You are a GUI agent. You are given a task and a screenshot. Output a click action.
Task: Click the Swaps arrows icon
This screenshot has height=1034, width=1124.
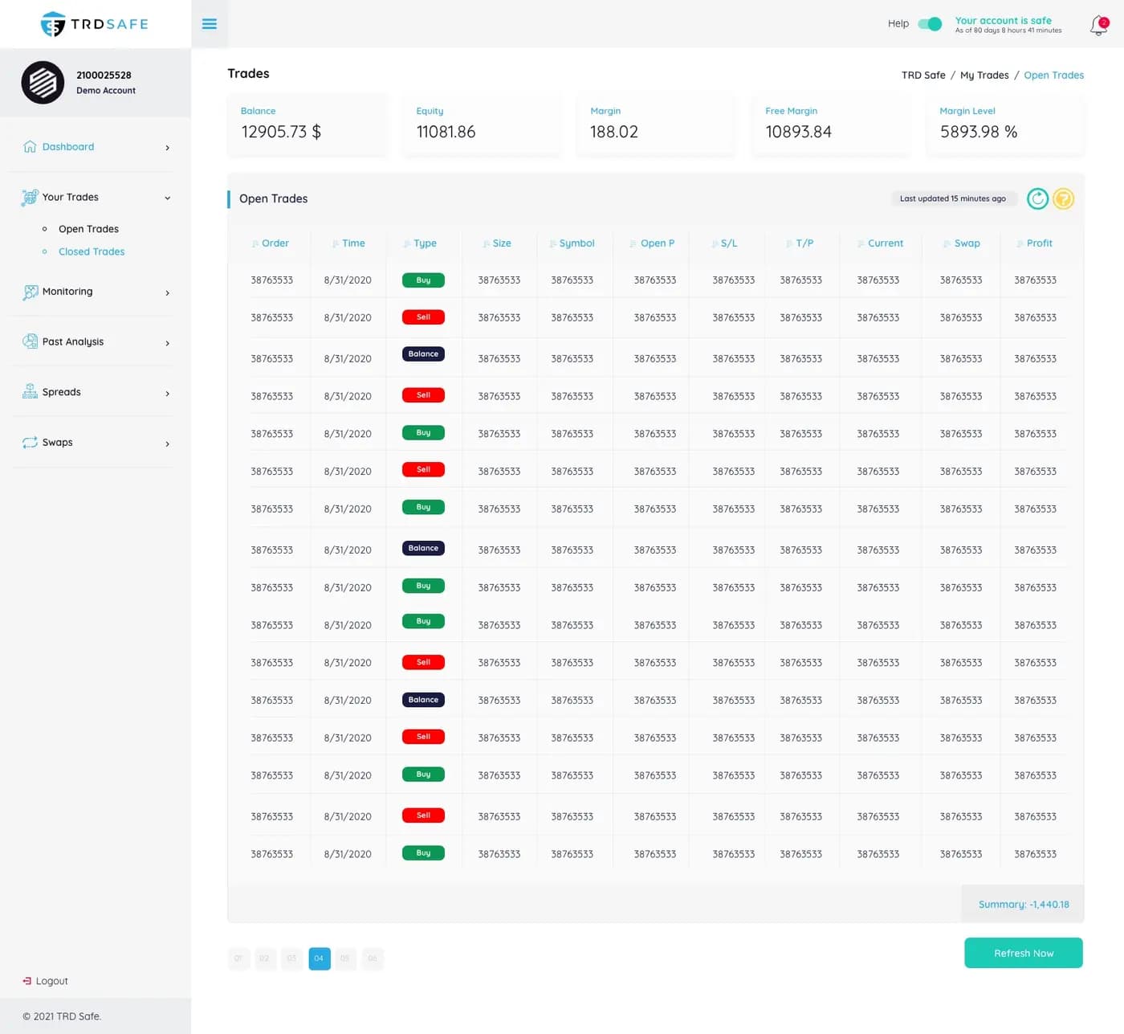[30, 443]
